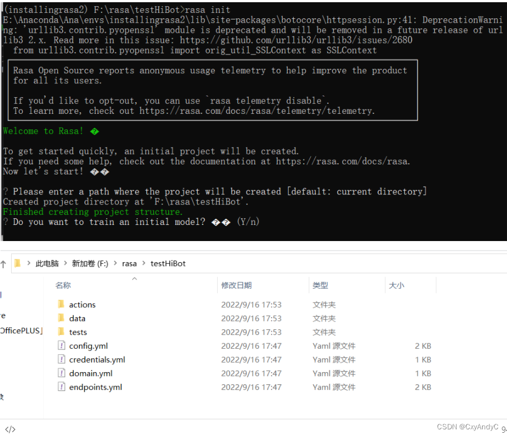507x436 pixels.
Task: Click the rasa.com/docs/rasa URL in terminal
Action: coord(343,162)
